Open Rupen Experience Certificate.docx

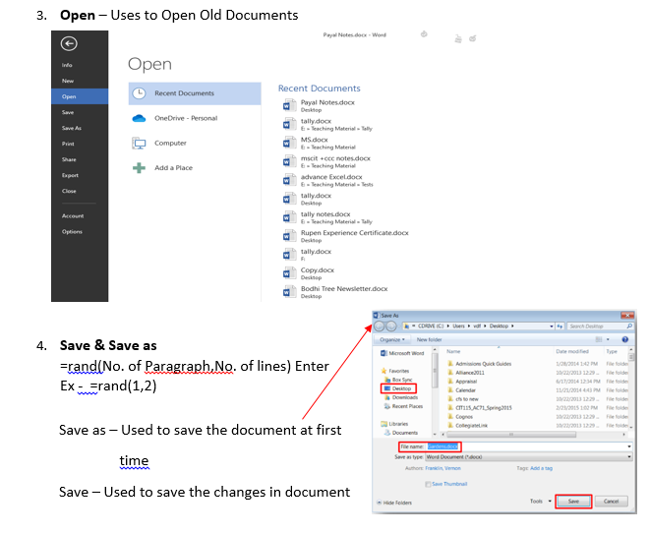tap(345, 236)
